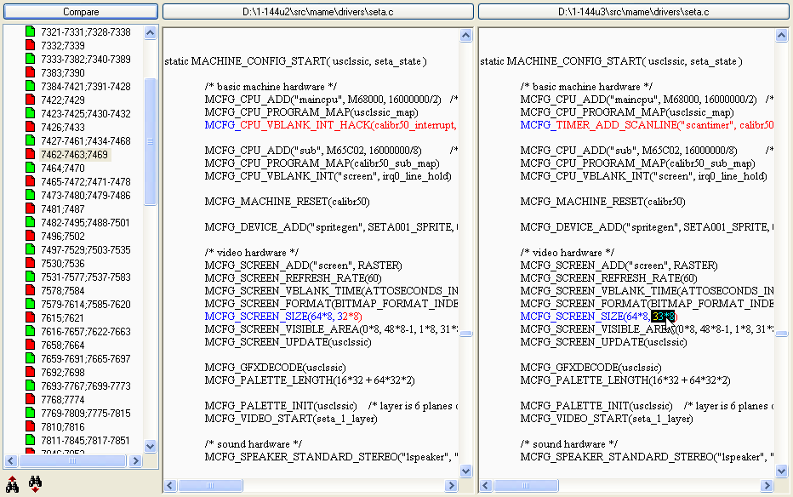Click the MCFG_TIMER_ADD_SCANLINE line in right pane
This screenshot has height=497, width=793.
click(647, 125)
